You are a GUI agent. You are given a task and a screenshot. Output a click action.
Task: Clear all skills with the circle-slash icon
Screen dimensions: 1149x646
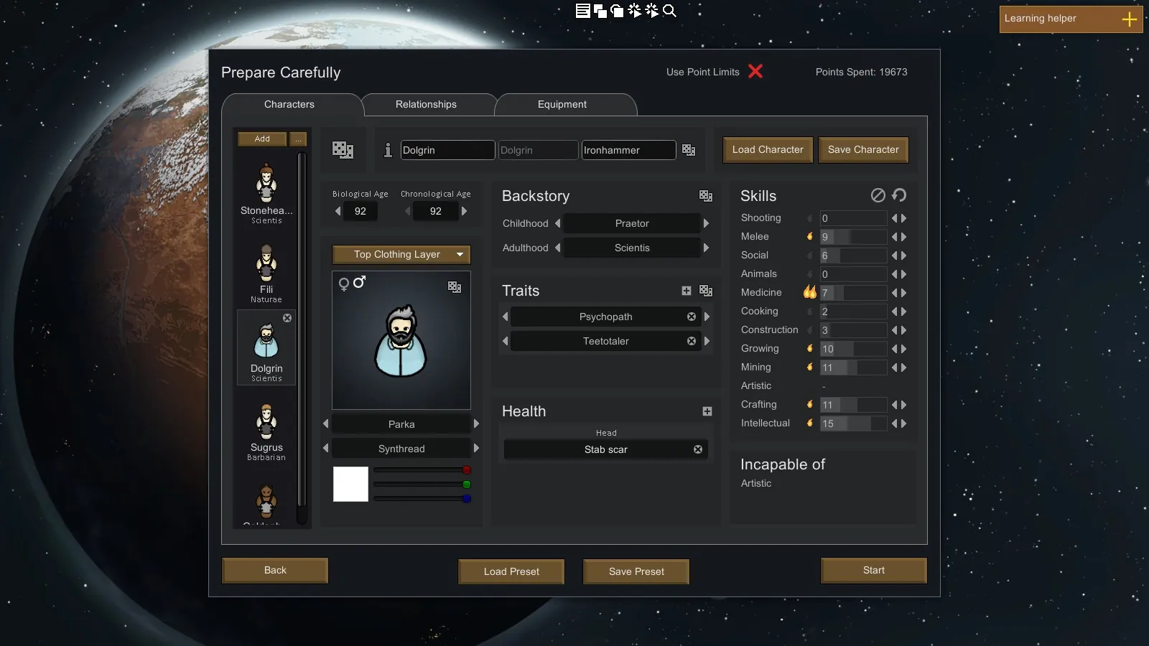tap(878, 195)
